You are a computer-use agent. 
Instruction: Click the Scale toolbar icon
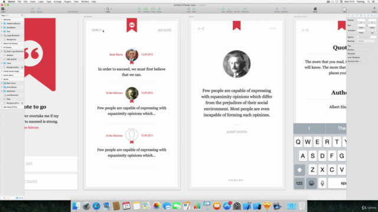point(194,9)
